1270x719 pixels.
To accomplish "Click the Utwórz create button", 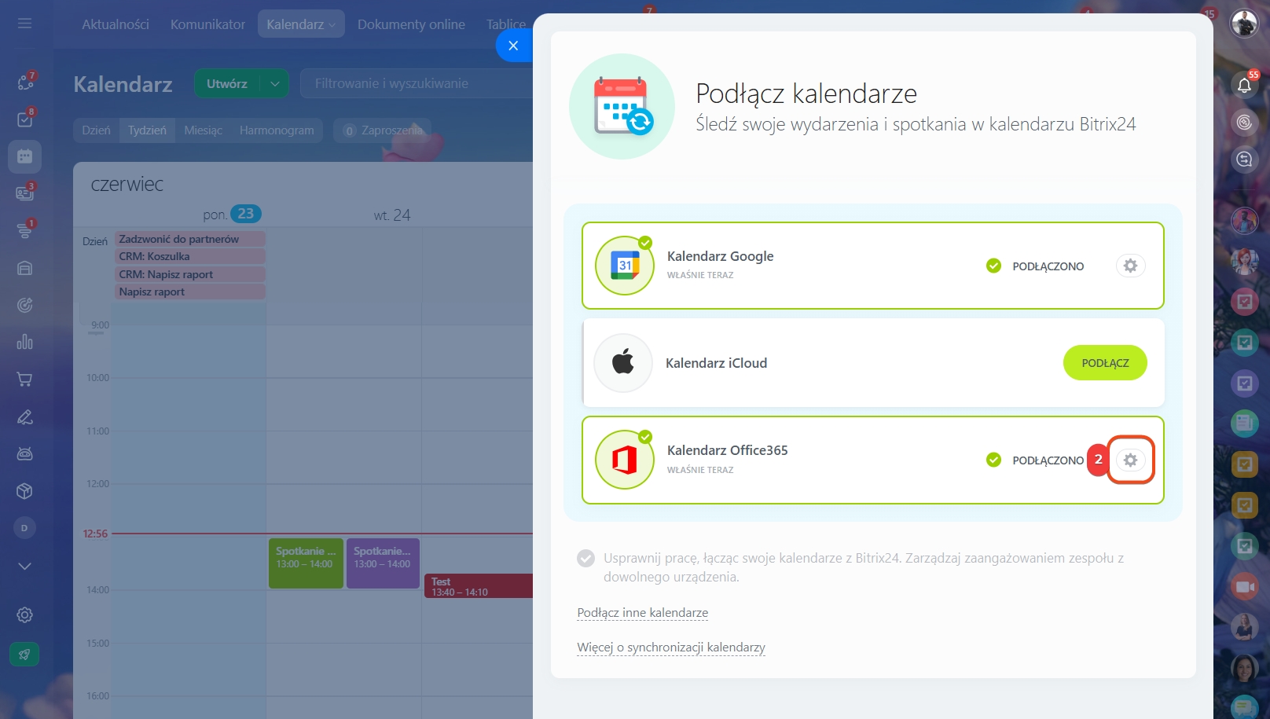I will [x=227, y=84].
